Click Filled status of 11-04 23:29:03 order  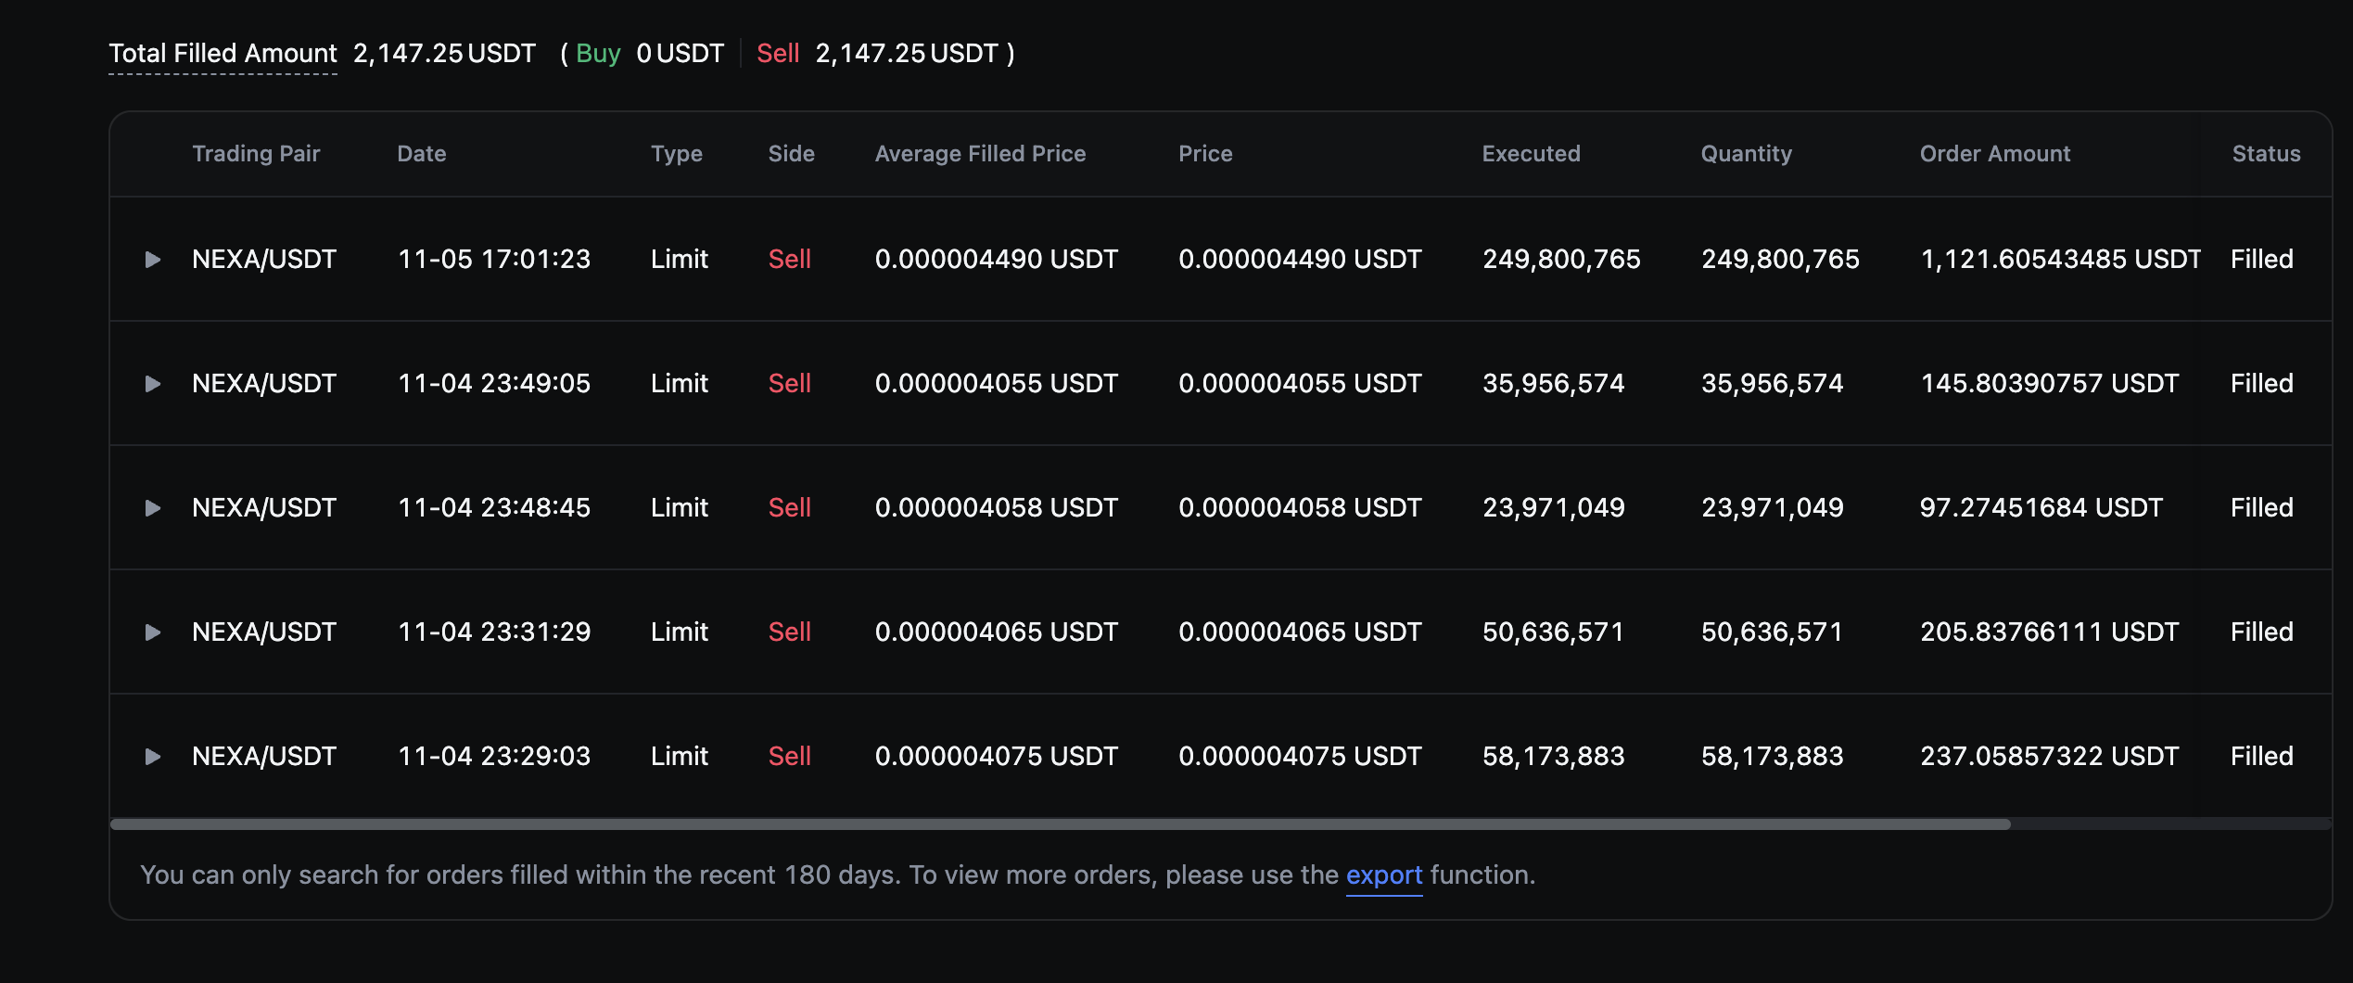[x=2261, y=757]
